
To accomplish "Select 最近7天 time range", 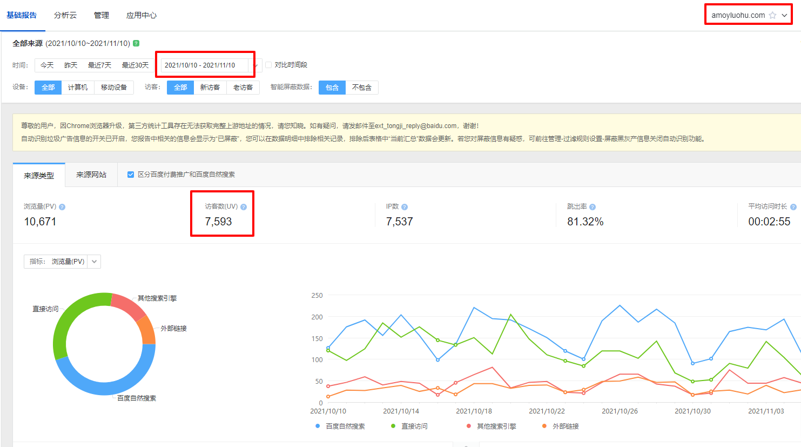I will pyautogui.click(x=99, y=65).
